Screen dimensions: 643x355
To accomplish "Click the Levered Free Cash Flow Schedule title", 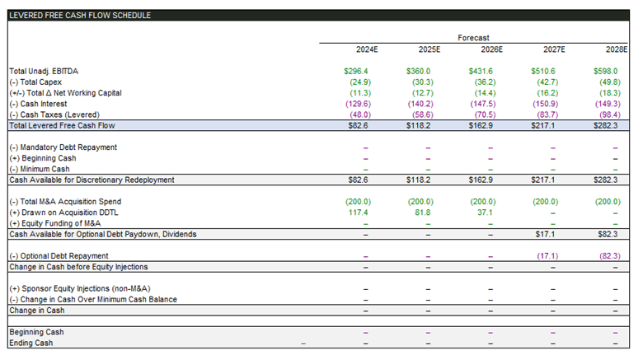I will tap(80, 15).
